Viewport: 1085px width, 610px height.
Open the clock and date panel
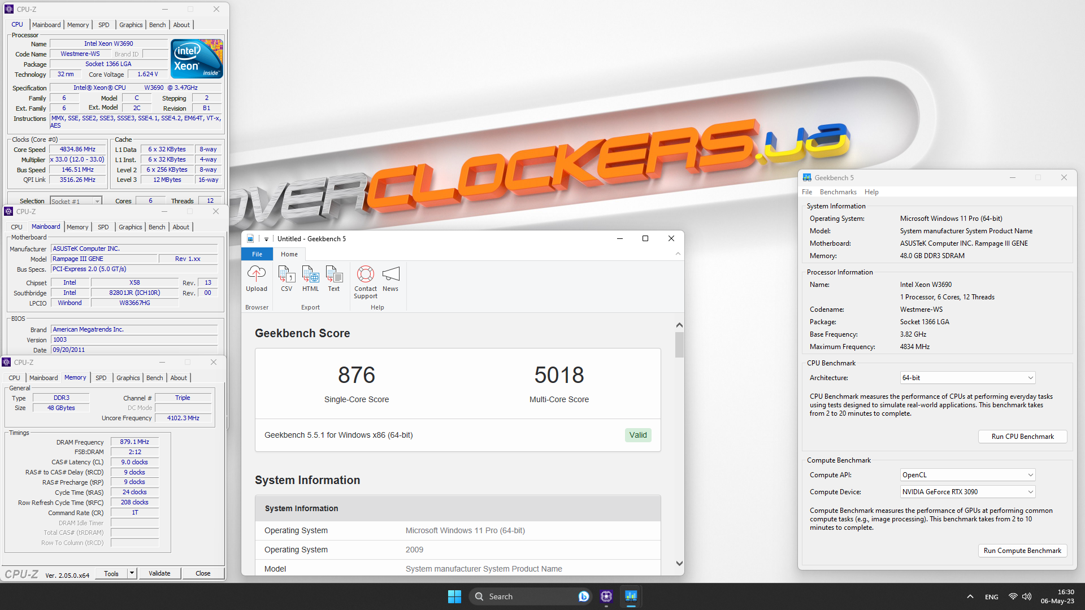coord(1057,596)
